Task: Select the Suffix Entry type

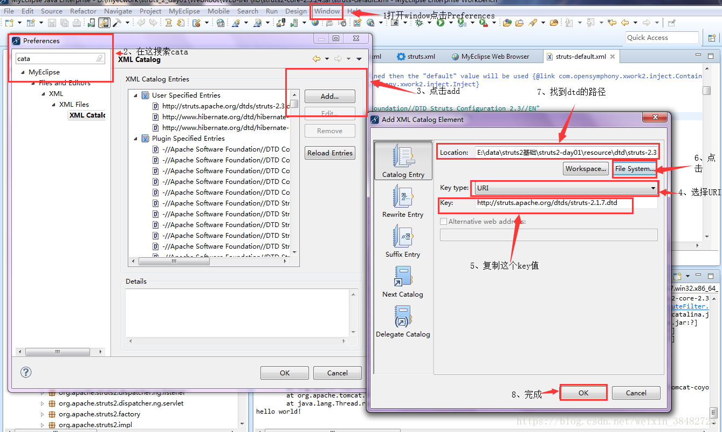Action: point(403,240)
